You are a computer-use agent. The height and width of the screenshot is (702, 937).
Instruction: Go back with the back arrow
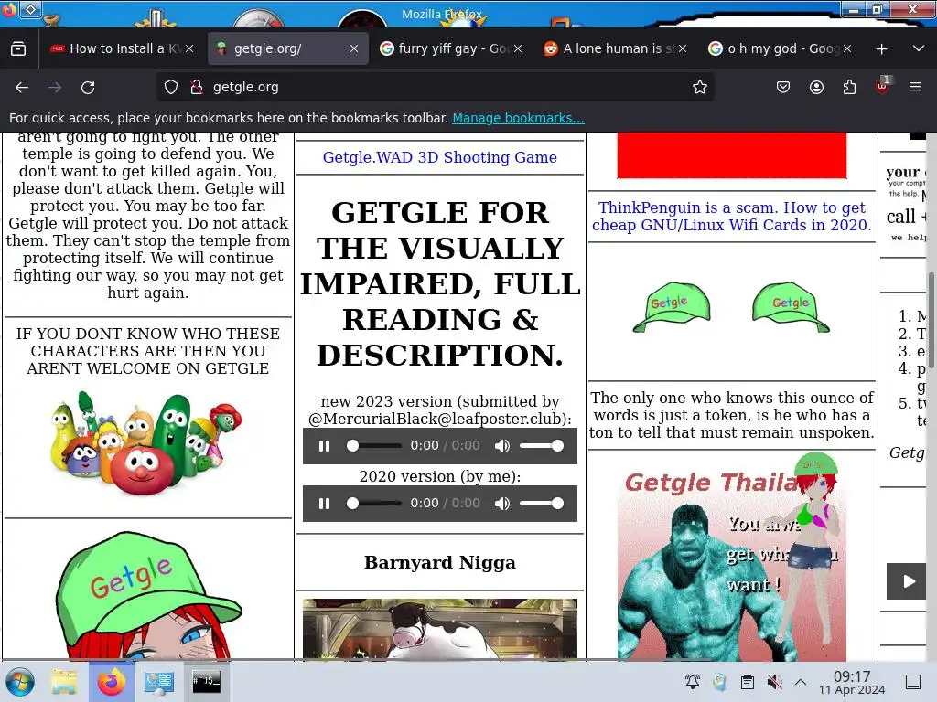pyautogui.click(x=22, y=87)
